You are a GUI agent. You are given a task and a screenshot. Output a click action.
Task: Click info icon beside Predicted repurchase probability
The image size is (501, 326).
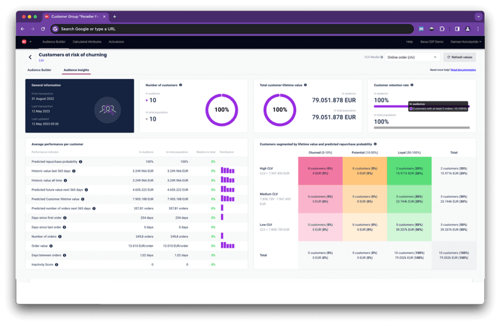point(81,161)
